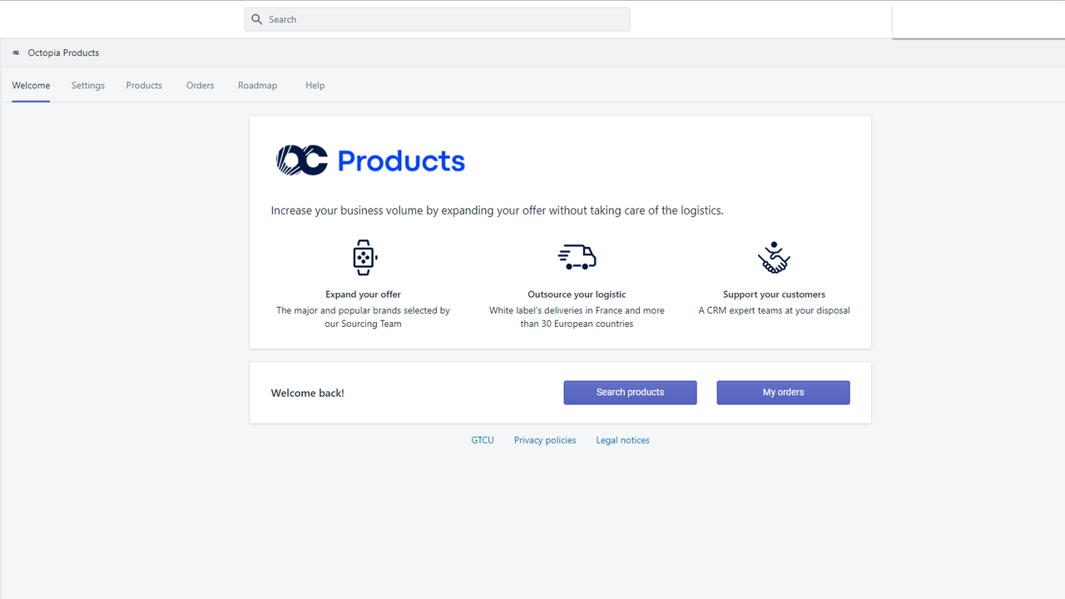Click the OC Products logo
This screenshot has height=599, width=1065.
click(x=370, y=160)
